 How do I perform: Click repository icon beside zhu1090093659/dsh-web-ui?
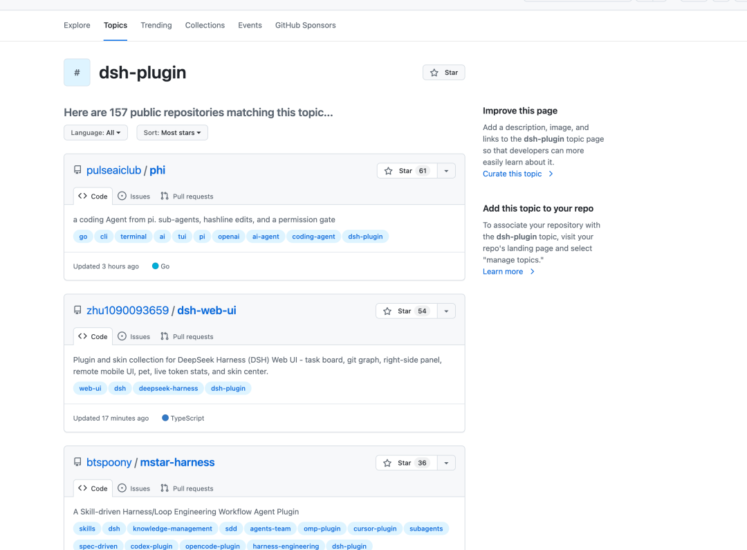tap(77, 310)
